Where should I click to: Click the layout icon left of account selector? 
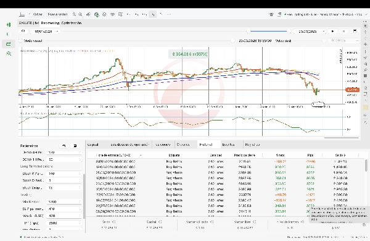click(271, 14)
